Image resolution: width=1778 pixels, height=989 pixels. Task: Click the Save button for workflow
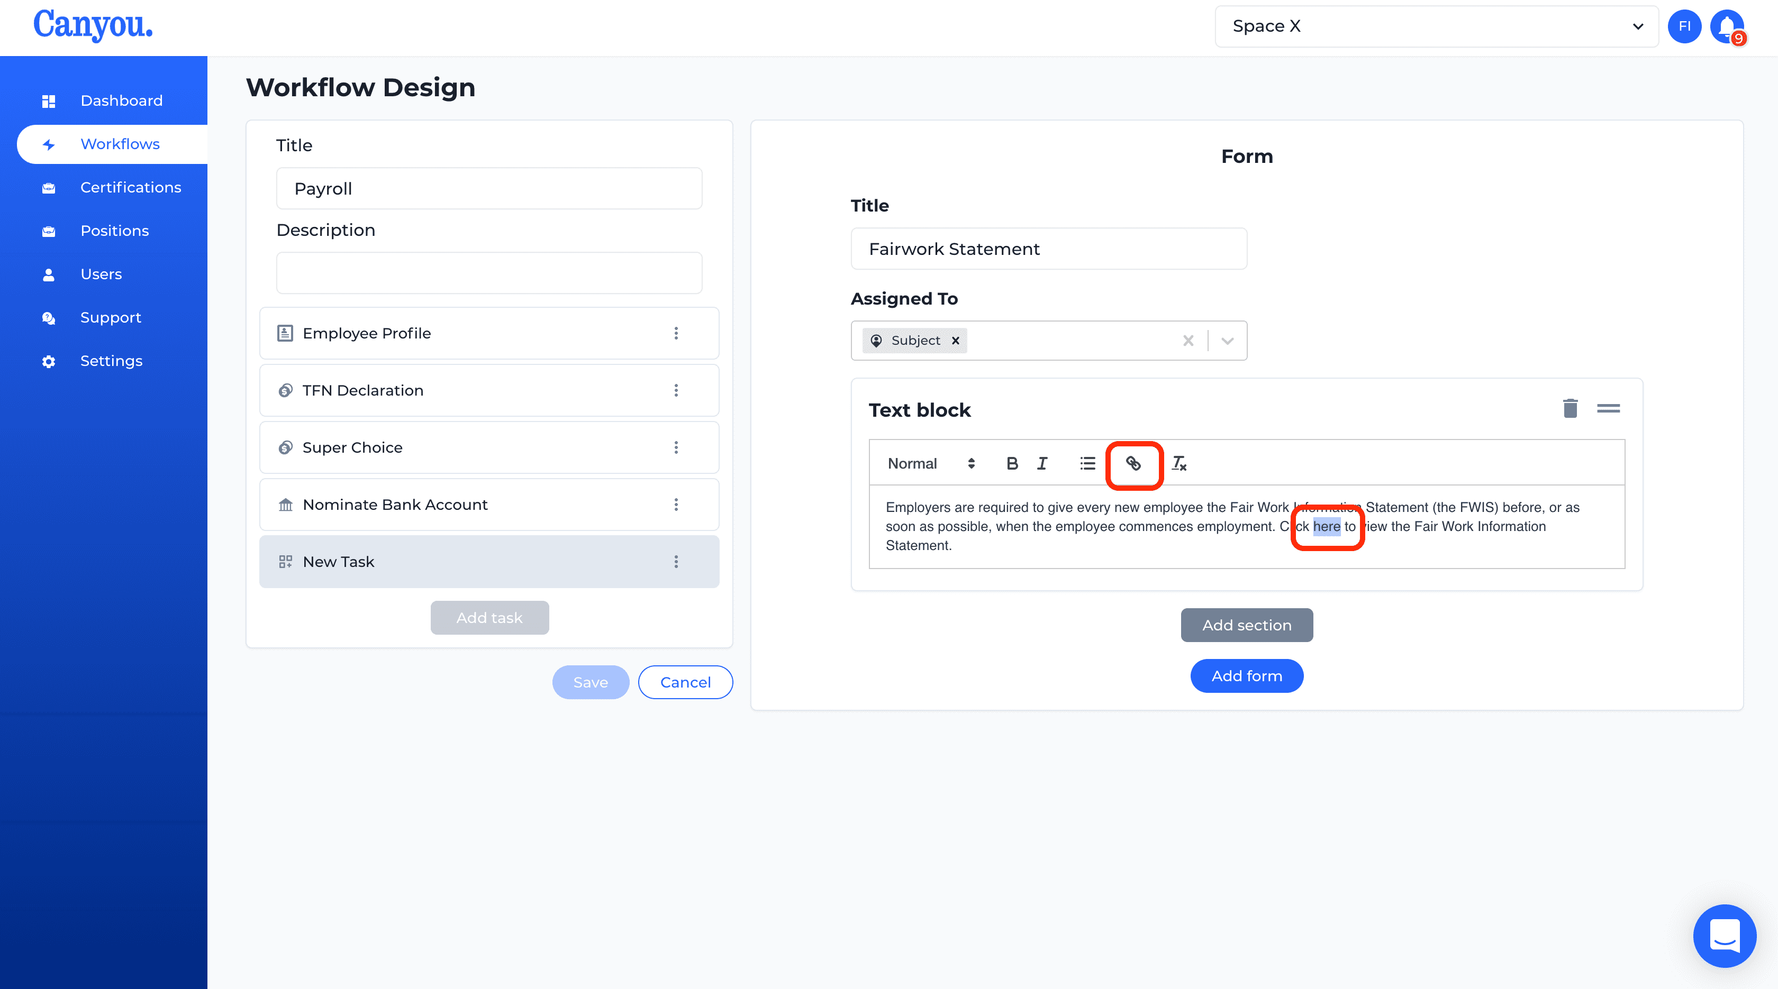point(590,681)
